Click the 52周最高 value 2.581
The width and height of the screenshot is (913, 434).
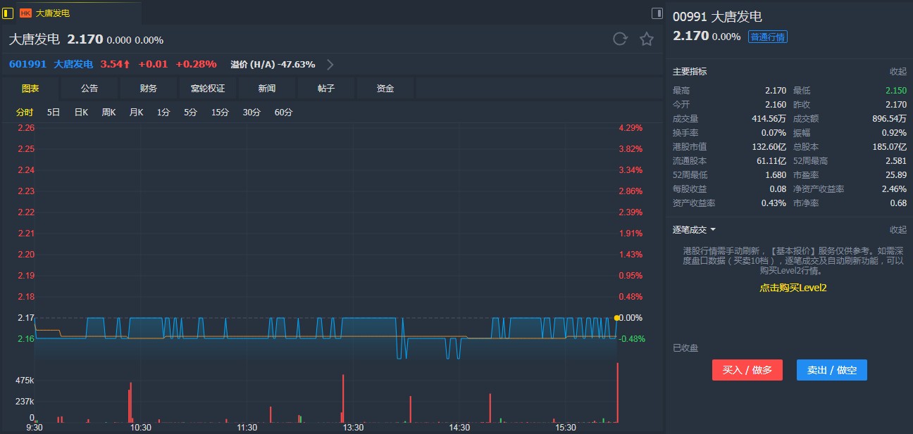[895, 161]
